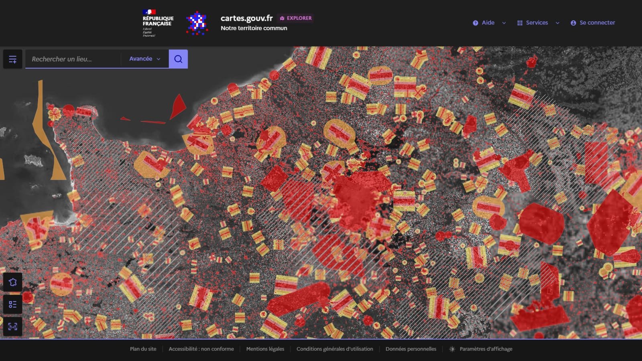Open the Aide menu

tap(489, 23)
